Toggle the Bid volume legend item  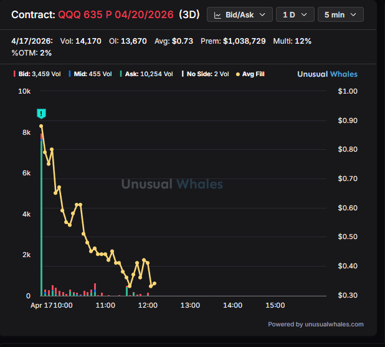click(x=37, y=74)
